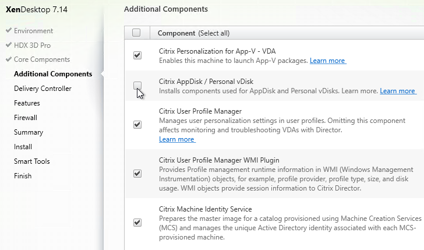Uncheck Citrix Personalization for App-V - VDA
The height and width of the screenshot is (250, 424).
coord(137,55)
